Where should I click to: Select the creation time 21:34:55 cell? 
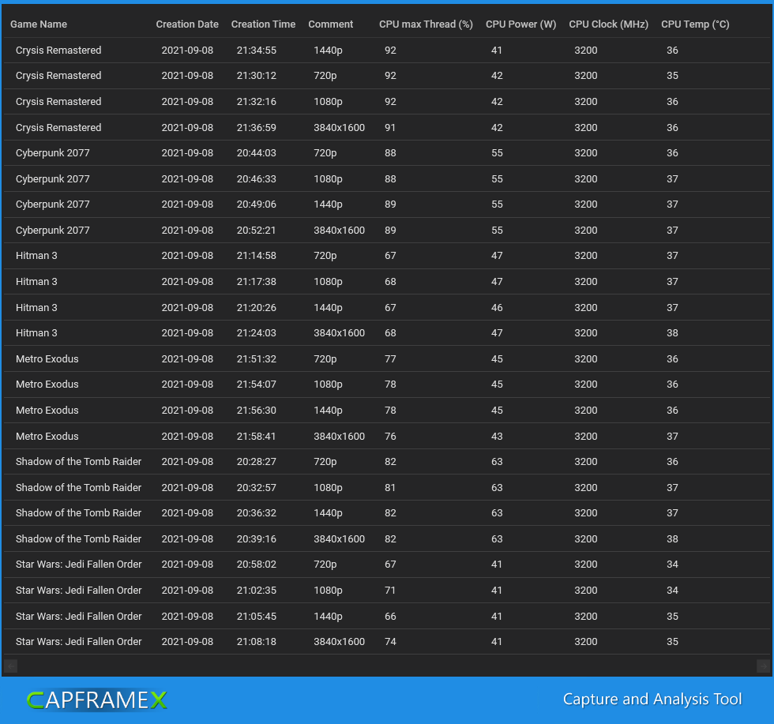coord(256,51)
